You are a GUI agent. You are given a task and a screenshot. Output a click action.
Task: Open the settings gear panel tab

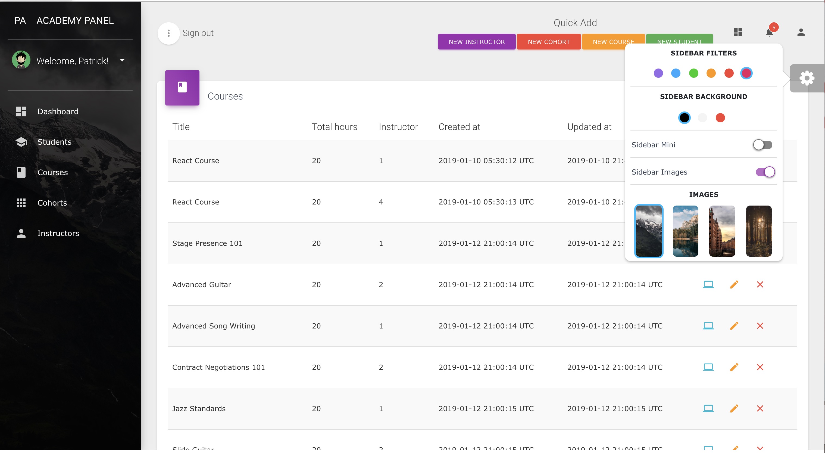(x=807, y=78)
